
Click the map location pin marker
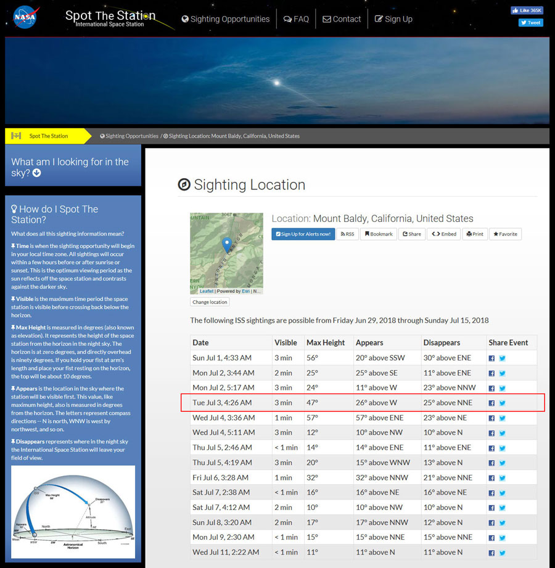pos(226,245)
